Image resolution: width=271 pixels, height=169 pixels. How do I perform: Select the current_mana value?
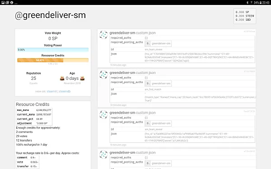44,114
